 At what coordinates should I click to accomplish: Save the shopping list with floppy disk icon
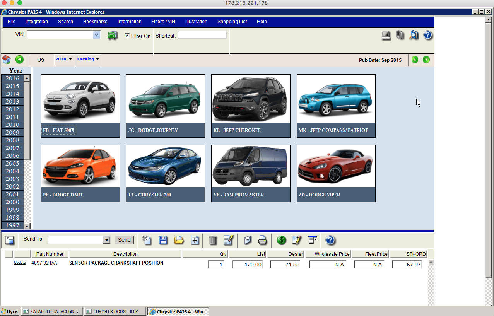163,240
